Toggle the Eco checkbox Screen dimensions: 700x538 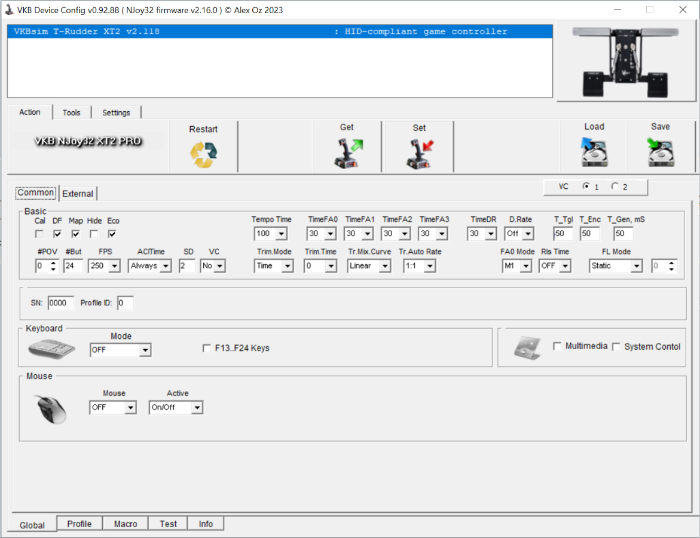(x=112, y=234)
